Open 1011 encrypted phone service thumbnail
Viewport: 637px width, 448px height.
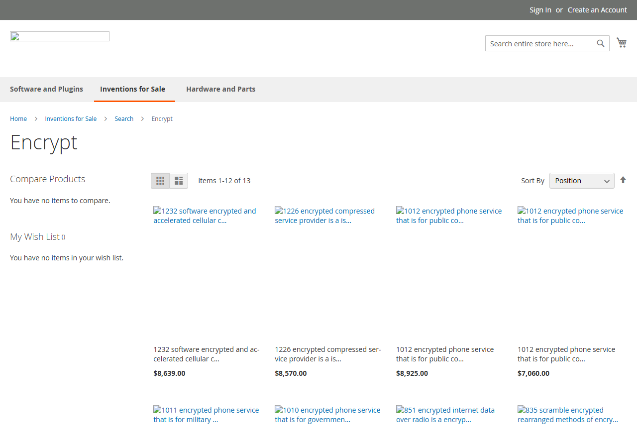pyautogui.click(x=207, y=415)
